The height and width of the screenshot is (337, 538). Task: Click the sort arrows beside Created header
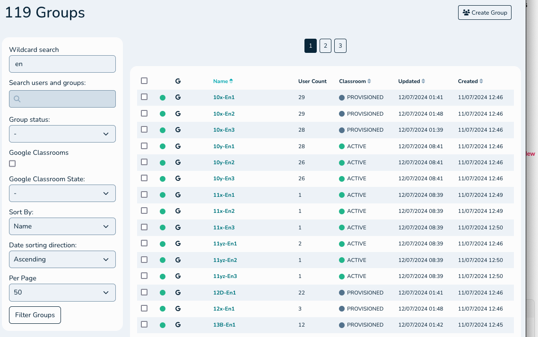[x=481, y=81]
